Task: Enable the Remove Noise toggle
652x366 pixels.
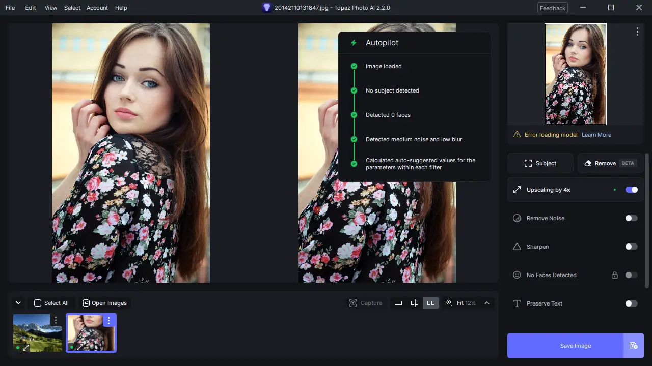Action: tap(632, 218)
